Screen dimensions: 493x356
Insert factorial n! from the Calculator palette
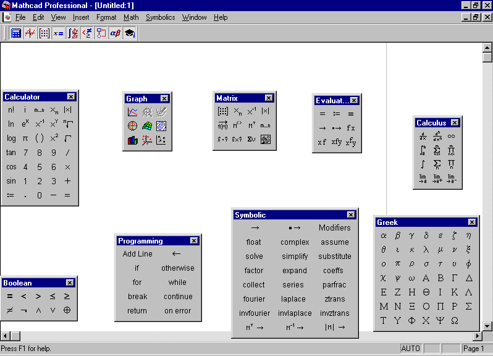point(11,110)
